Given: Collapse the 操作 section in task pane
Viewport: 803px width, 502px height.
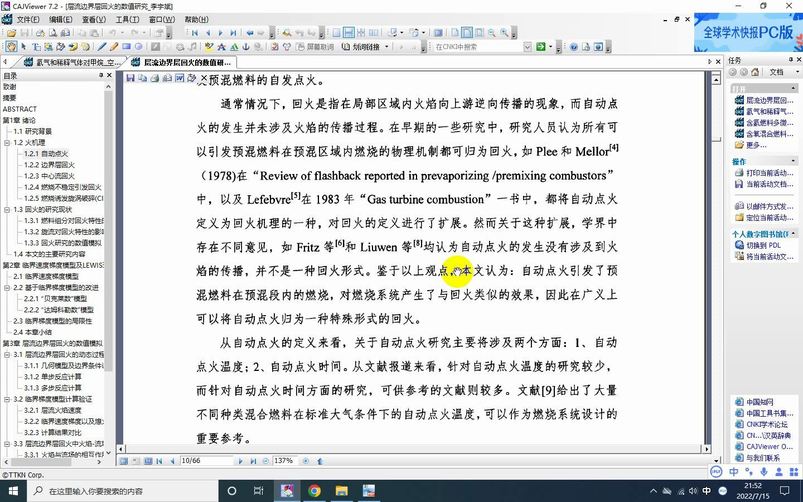Looking at the screenshot, I should 793,161.
